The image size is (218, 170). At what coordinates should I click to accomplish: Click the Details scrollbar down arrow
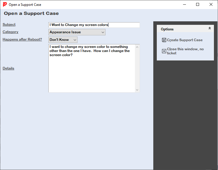[137, 90]
